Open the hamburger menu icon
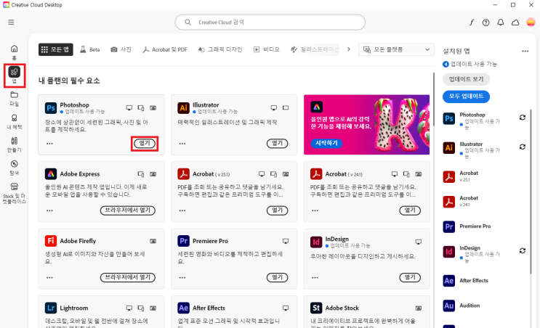The width and height of the screenshot is (540, 328). (11, 22)
